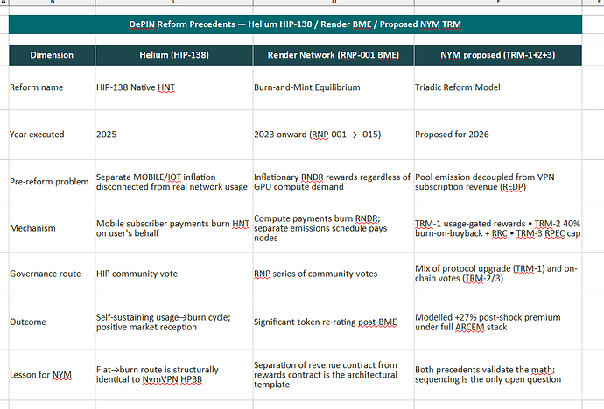This screenshot has height=409, width=604.
Task: Click the 'Lesson for NYM' row label
Action: [52, 375]
